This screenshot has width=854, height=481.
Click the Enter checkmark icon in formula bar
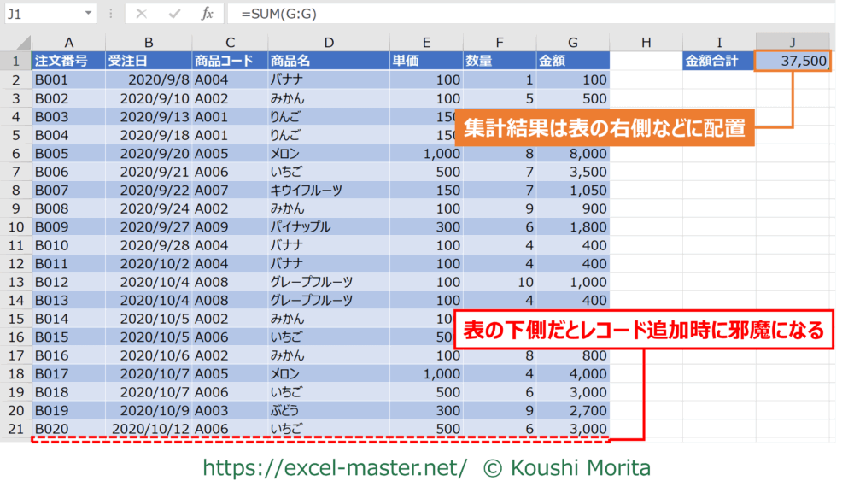click(174, 14)
